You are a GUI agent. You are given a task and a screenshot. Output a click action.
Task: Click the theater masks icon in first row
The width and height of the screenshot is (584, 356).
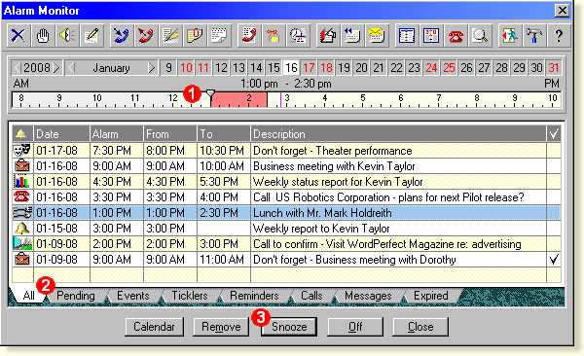tap(22, 151)
